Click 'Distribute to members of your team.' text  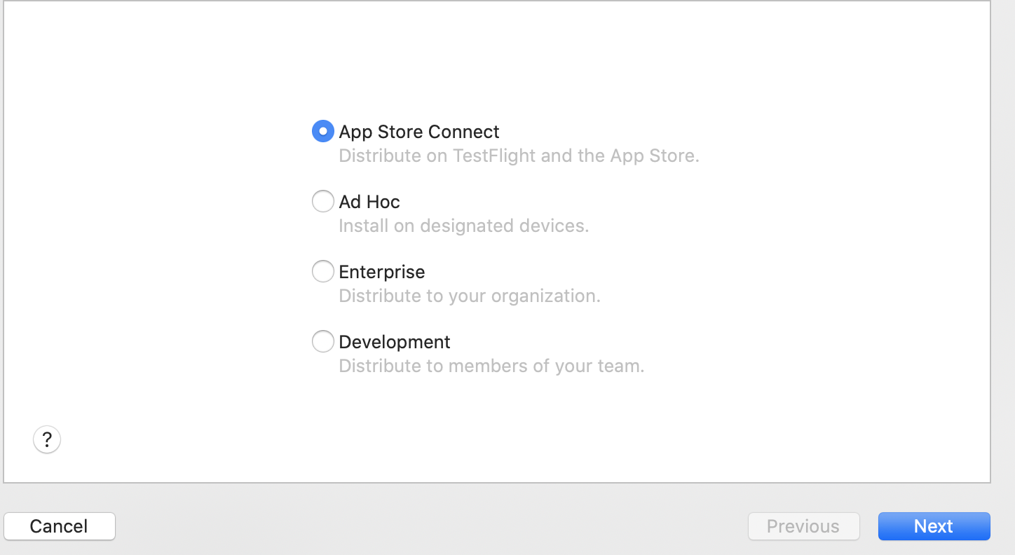(491, 366)
